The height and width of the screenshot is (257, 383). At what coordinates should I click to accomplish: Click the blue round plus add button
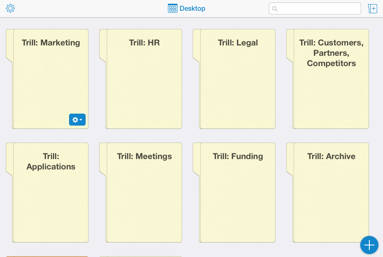click(x=369, y=245)
